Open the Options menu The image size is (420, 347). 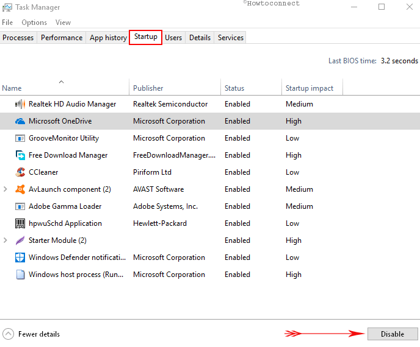point(34,23)
